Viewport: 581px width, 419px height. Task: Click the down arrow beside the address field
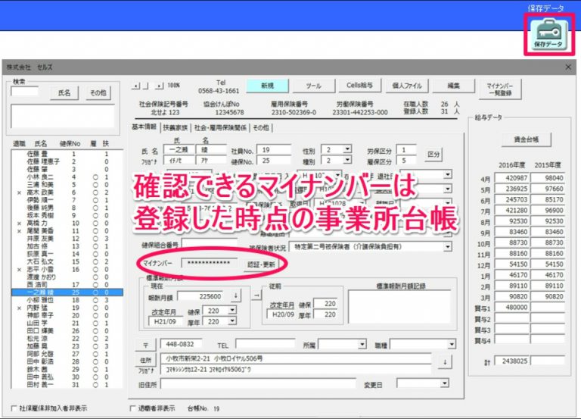445,361
